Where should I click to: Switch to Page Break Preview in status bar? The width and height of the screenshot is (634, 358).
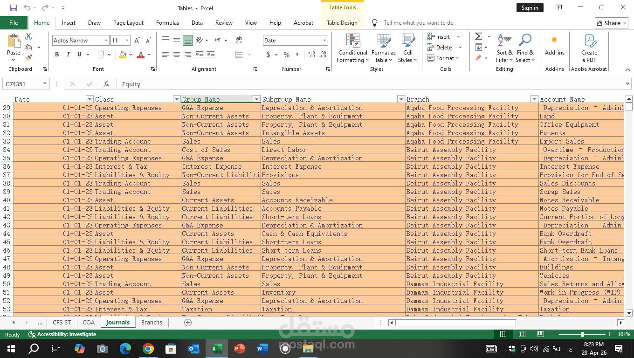point(541,334)
